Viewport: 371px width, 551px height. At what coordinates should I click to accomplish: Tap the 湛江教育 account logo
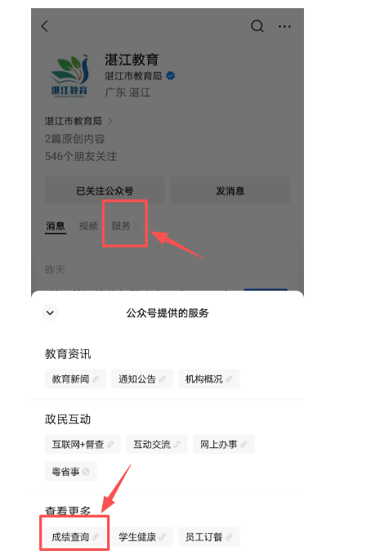point(69,75)
